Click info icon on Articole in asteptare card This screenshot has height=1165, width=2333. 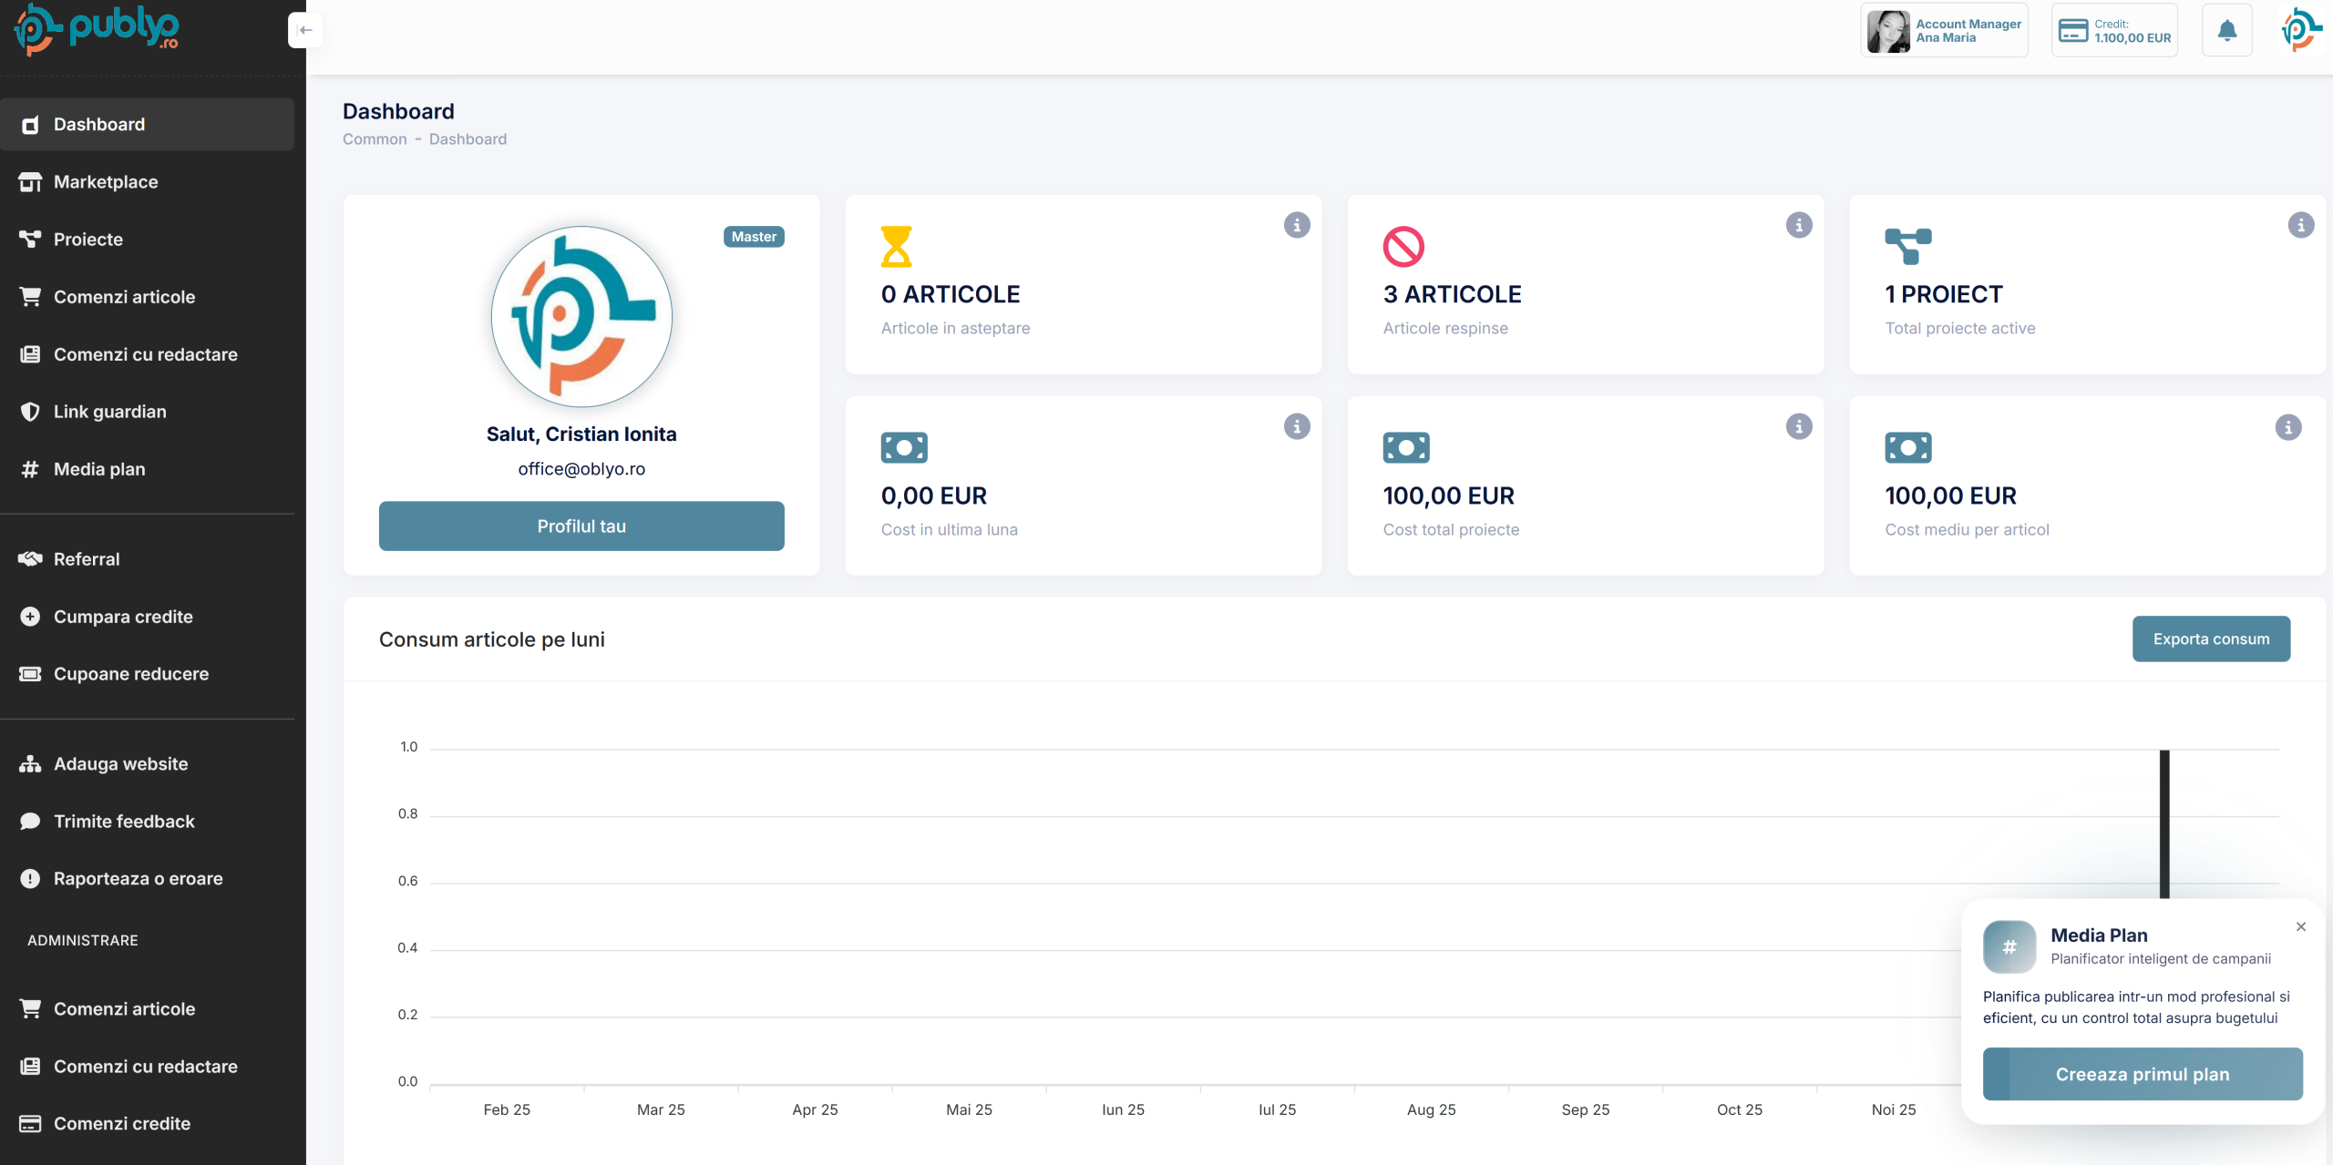[1296, 225]
